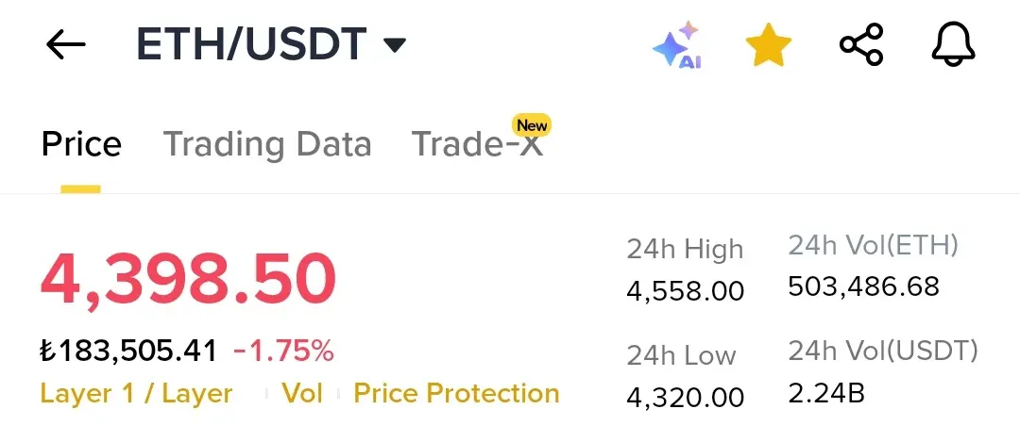Toggle the yellow favorite star
The width and height of the screenshot is (1020, 442).
(x=768, y=45)
